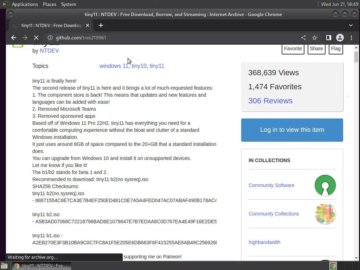Go back using Chrome's back arrow

click(x=14, y=38)
